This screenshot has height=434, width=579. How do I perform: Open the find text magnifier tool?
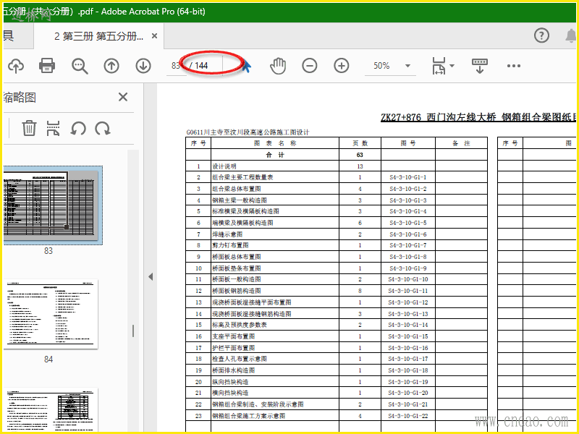point(80,66)
